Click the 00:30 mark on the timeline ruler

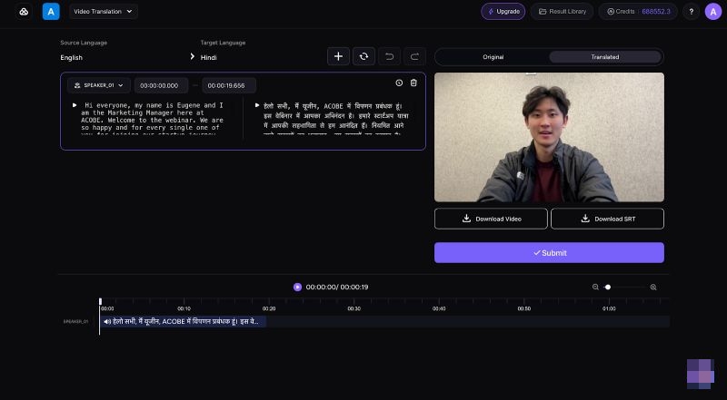(x=354, y=308)
